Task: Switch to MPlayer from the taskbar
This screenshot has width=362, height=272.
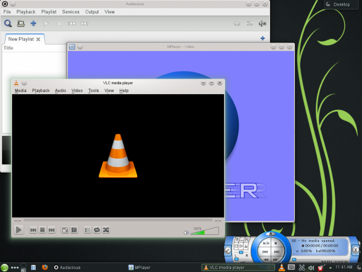Action: pyautogui.click(x=139, y=268)
